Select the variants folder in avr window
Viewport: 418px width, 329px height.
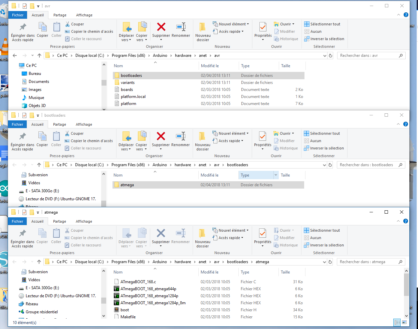pos(209,83)
